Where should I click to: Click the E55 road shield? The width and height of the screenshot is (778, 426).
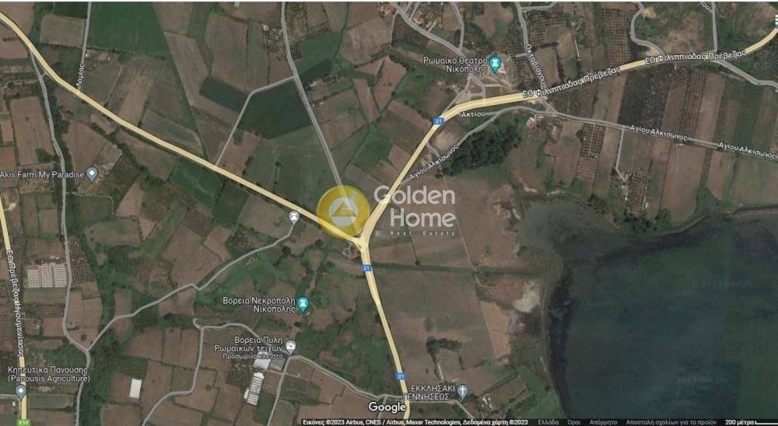(x=23, y=423)
